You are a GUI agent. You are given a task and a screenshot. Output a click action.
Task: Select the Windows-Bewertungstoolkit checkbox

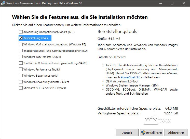click(21, 76)
